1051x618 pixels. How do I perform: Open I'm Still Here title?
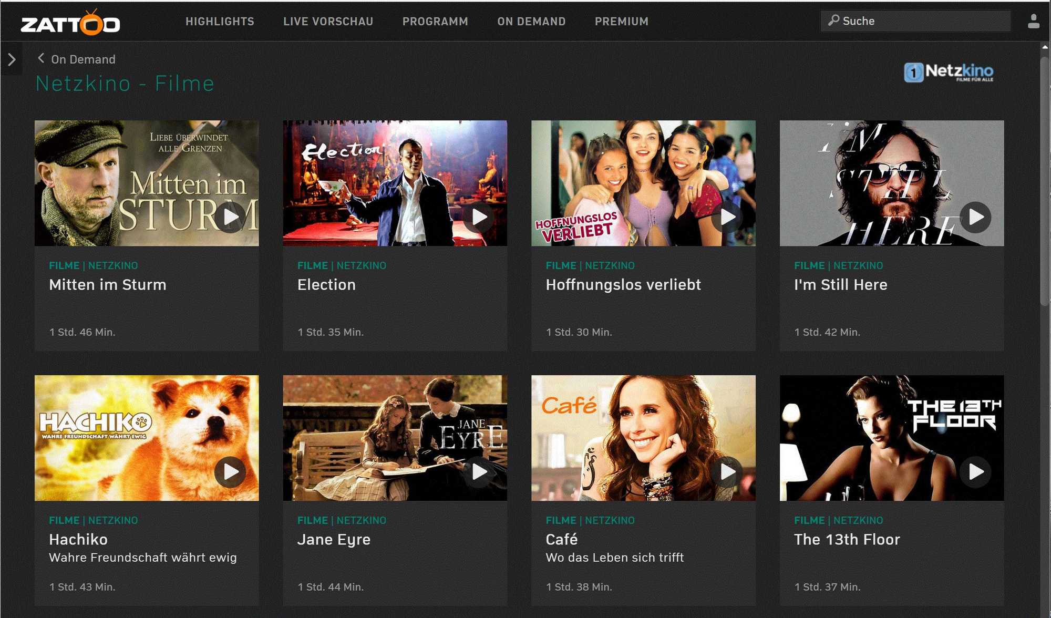click(x=841, y=285)
